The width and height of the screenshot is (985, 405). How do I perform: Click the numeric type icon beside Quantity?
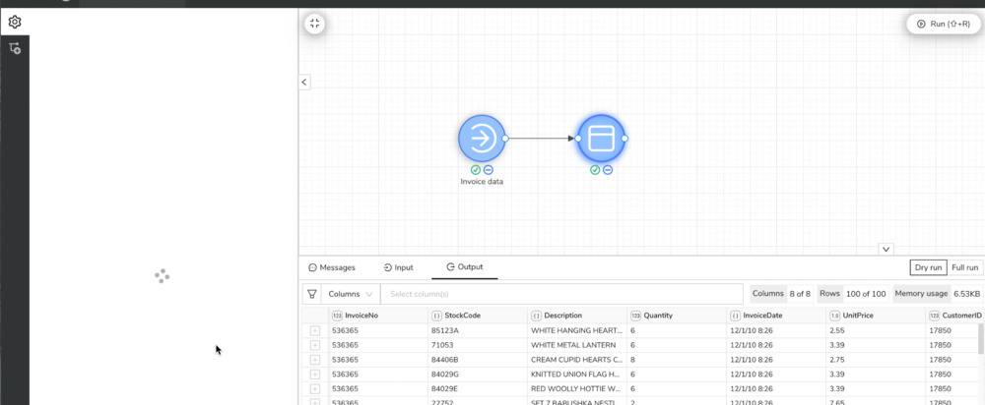coord(635,316)
